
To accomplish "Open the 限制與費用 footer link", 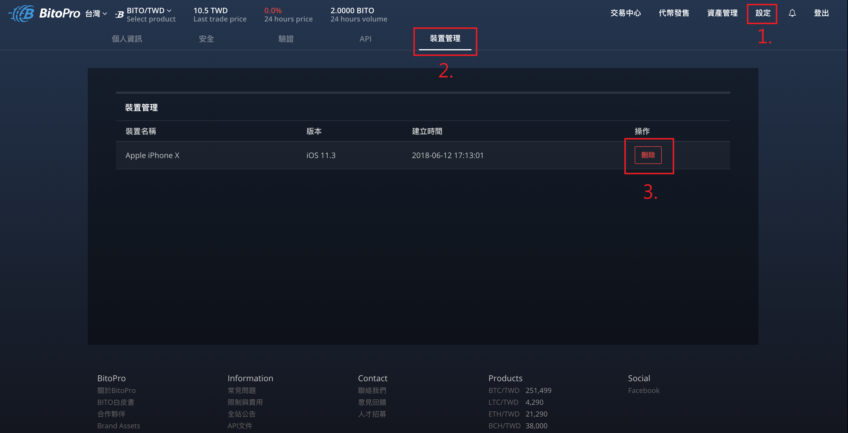I will 245,402.
